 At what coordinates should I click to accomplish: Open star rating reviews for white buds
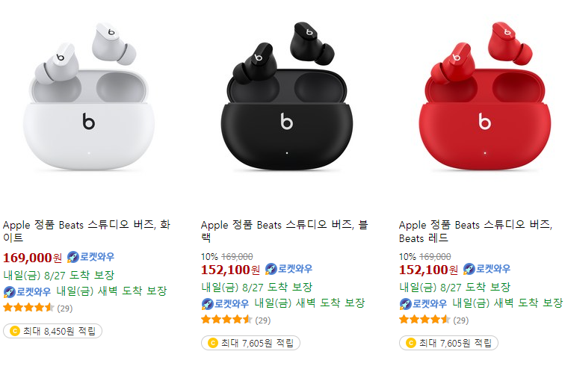pyautogui.click(x=38, y=308)
